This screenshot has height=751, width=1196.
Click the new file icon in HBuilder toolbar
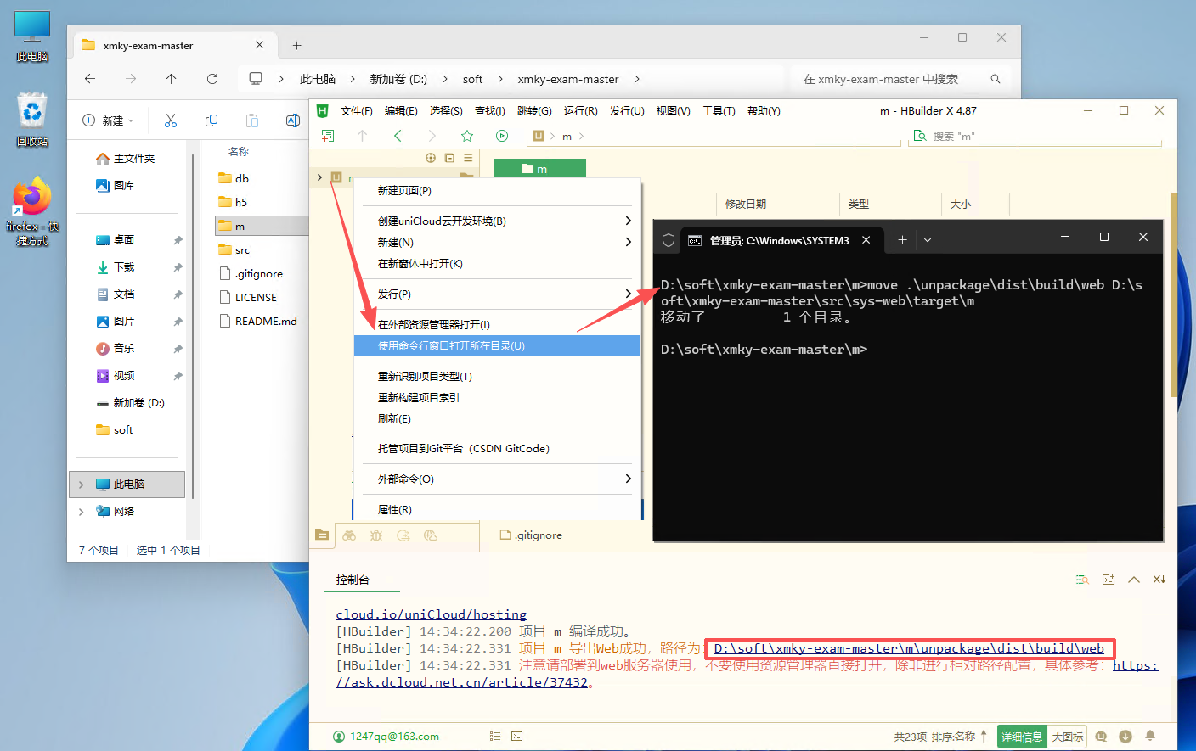pyautogui.click(x=328, y=136)
